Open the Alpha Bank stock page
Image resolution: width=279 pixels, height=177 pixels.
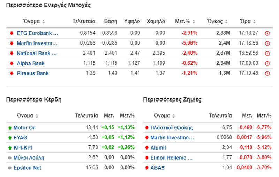point(31,63)
